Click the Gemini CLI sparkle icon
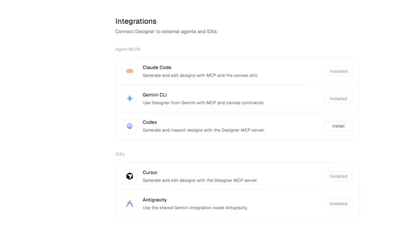395x246 pixels. click(130, 99)
